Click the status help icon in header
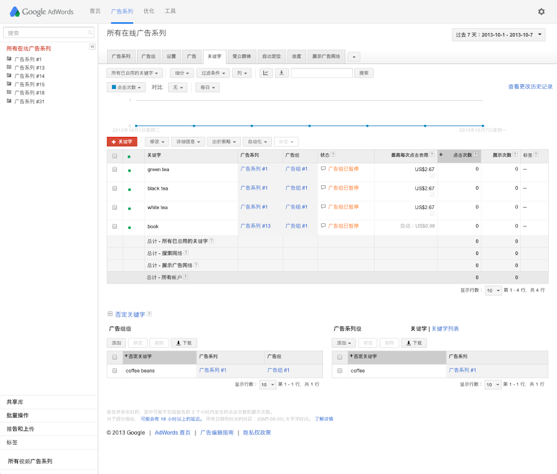Image resolution: width=557 pixels, height=474 pixels. coord(333,154)
